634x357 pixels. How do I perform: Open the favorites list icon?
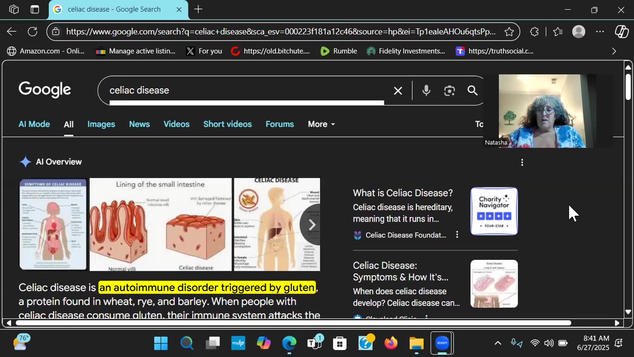558,32
